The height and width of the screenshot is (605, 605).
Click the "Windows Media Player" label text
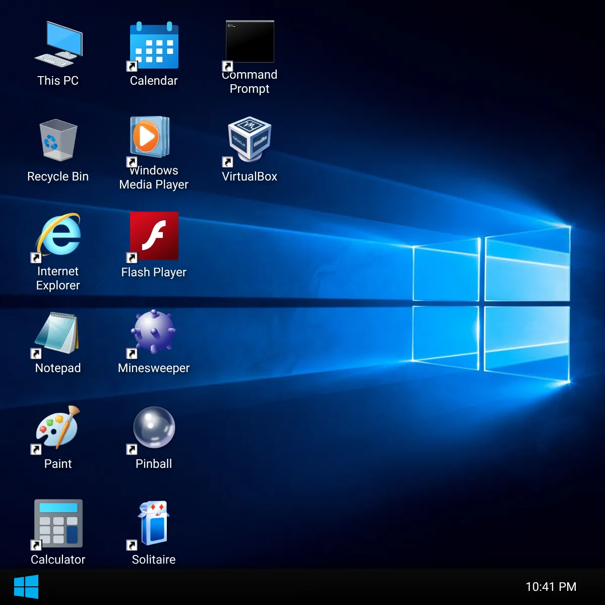(x=154, y=177)
